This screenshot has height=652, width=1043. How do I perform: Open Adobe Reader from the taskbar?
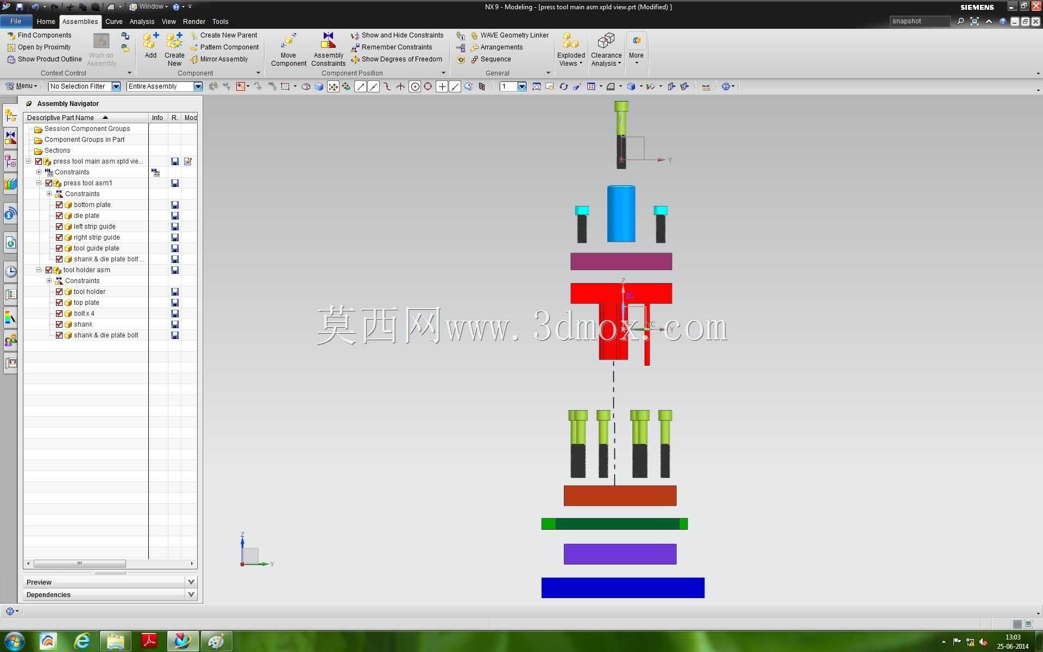point(149,641)
